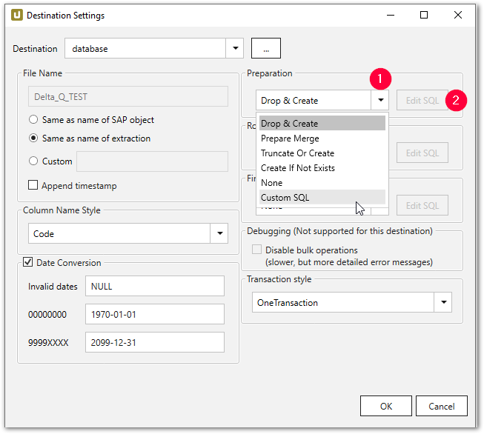This screenshot has height=434, width=484.
Task: Choose the Custom file name radio button
Action: pos(33,161)
